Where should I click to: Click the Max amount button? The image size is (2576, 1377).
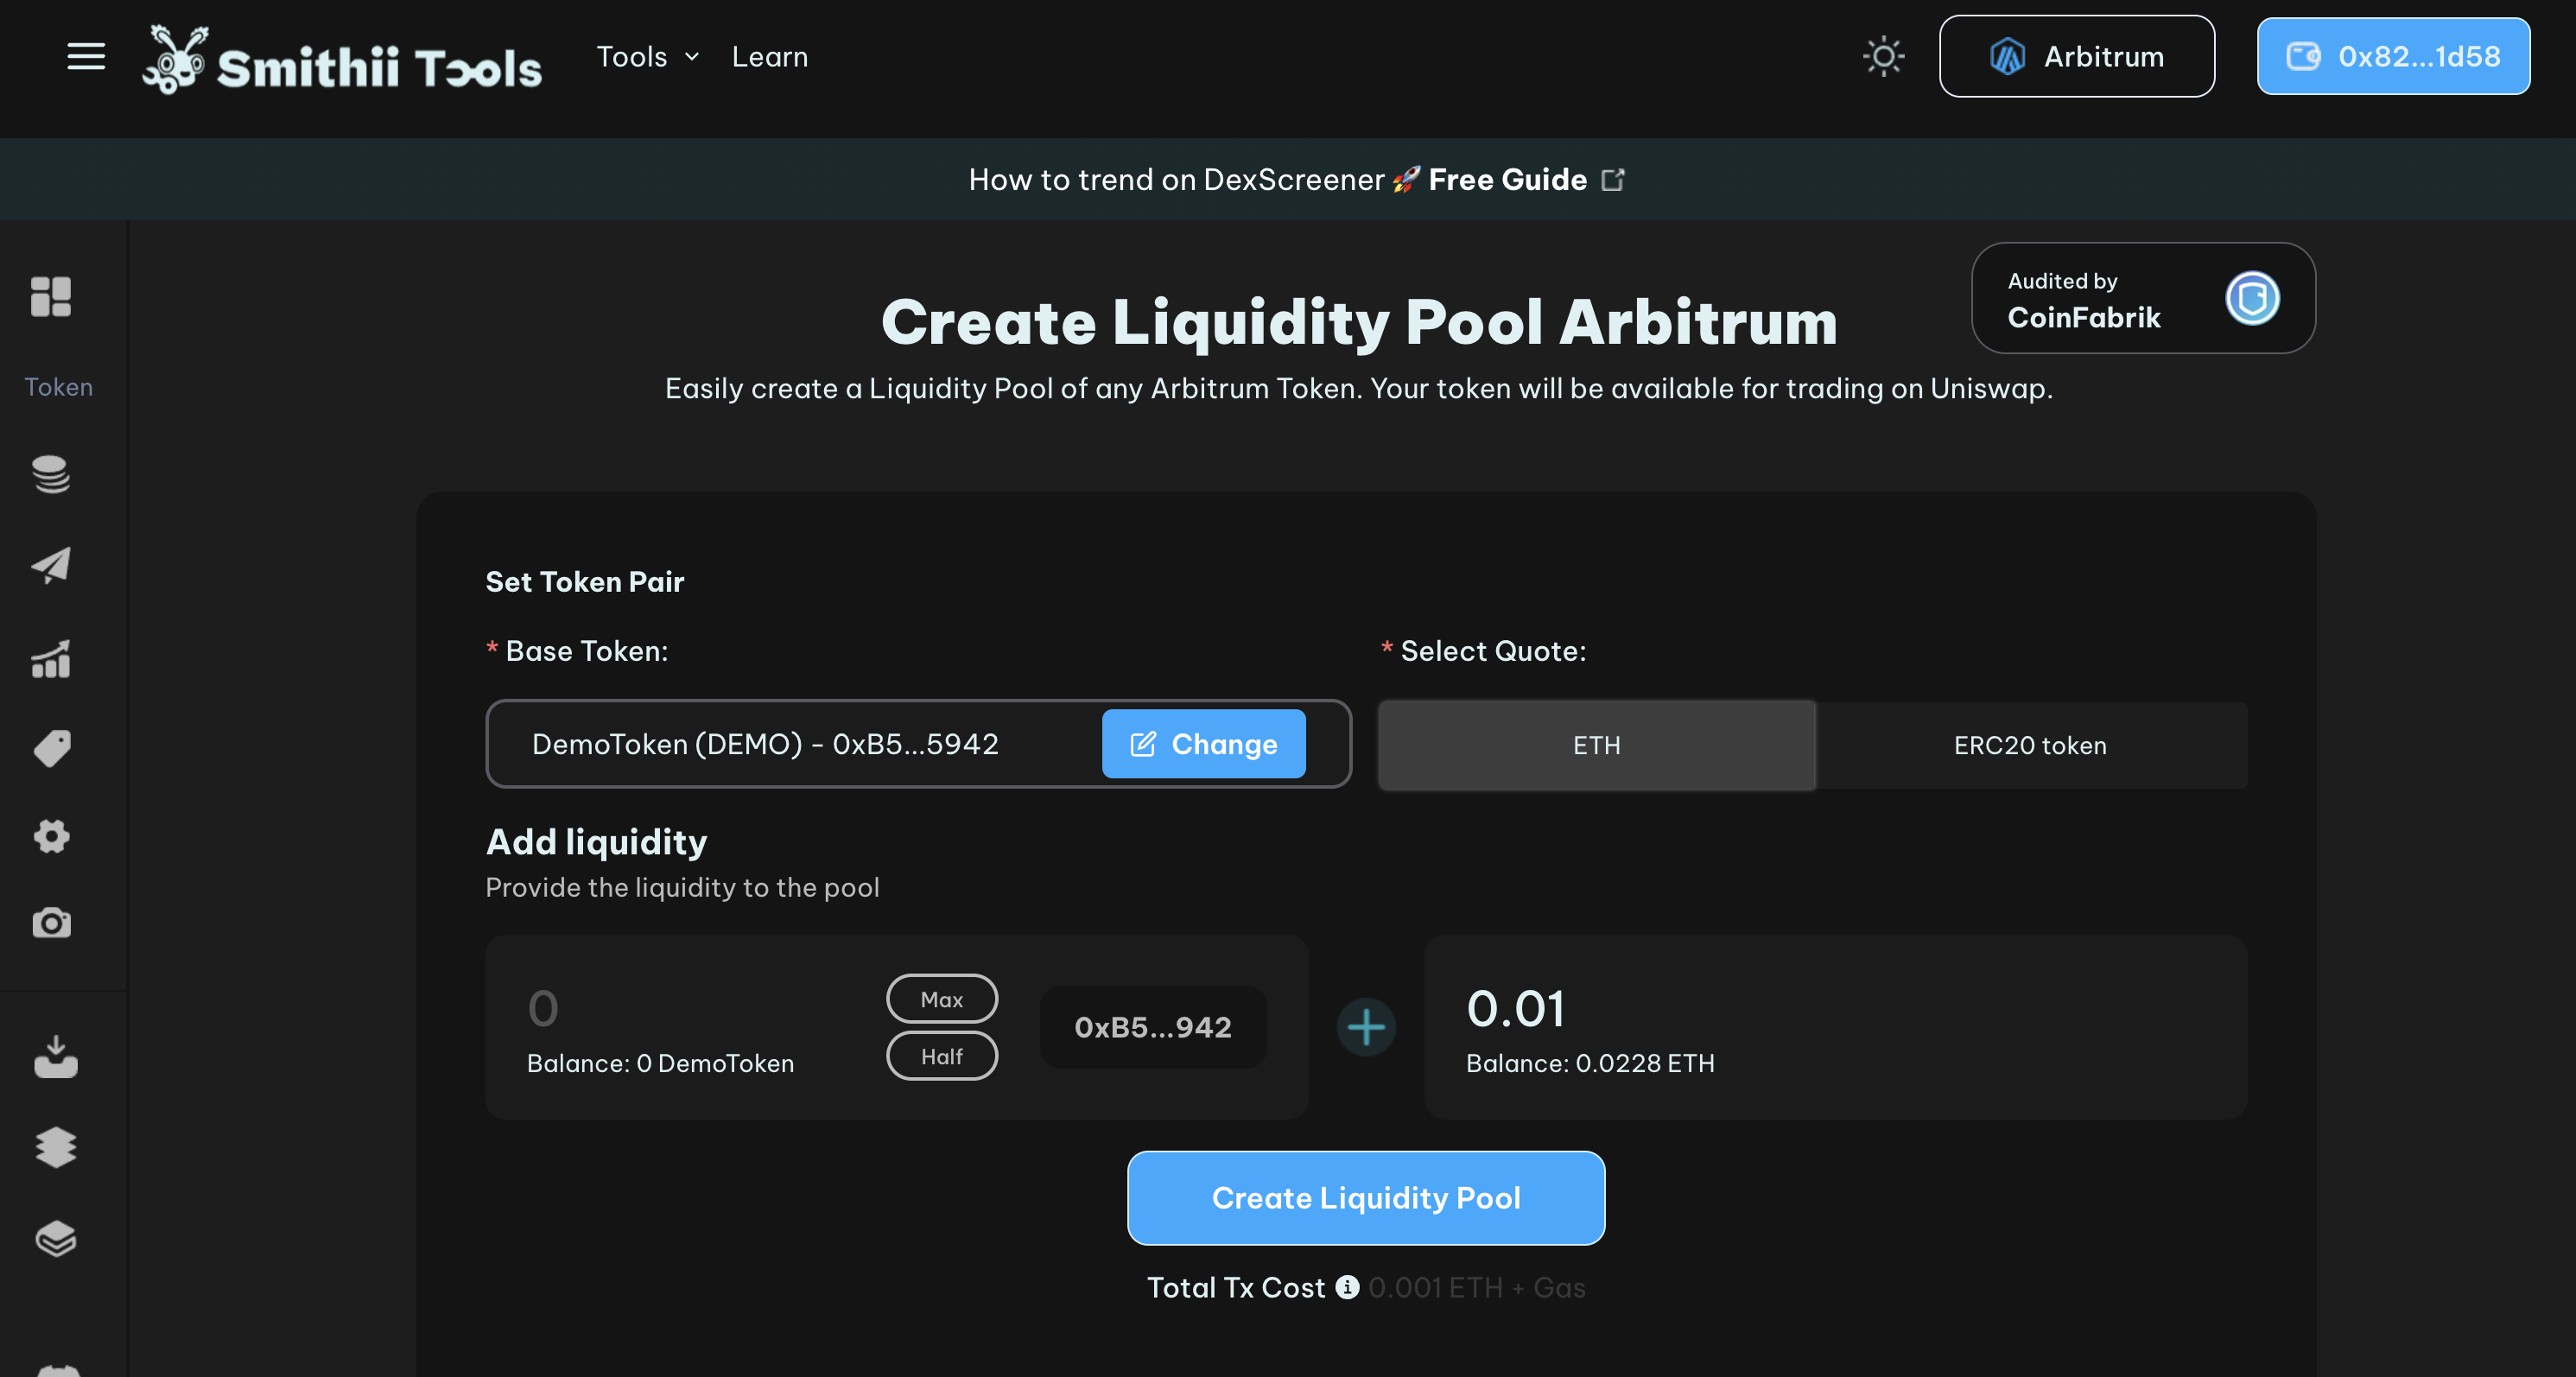point(941,999)
